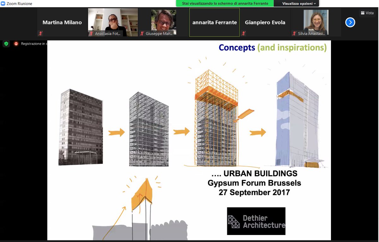The height and width of the screenshot is (242, 379).
Task: Click Gianpiero Evola's muted microphone icon
Action: pos(244,33)
